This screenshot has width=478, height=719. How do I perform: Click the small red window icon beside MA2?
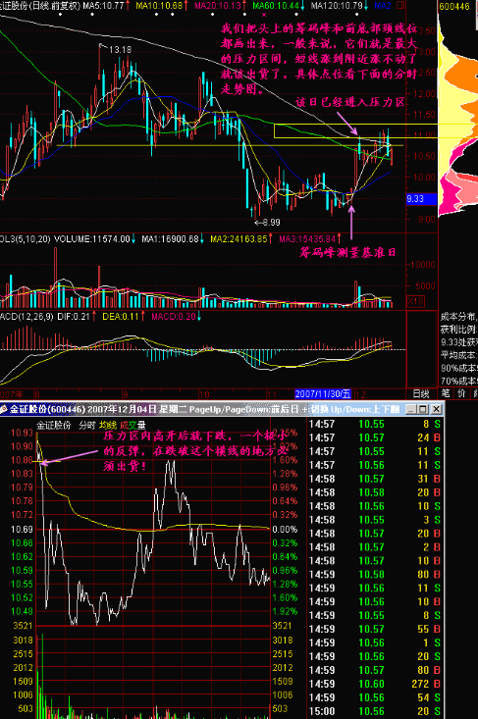pyautogui.click(x=400, y=6)
